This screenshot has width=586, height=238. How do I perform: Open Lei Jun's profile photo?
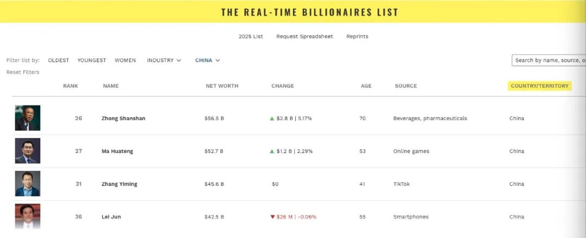pyautogui.click(x=28, y=216)
